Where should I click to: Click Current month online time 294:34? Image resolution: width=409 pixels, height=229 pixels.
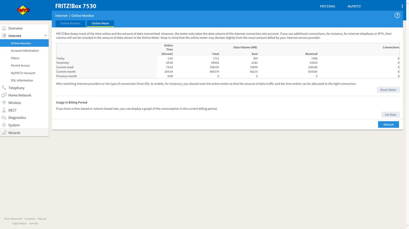168,72
